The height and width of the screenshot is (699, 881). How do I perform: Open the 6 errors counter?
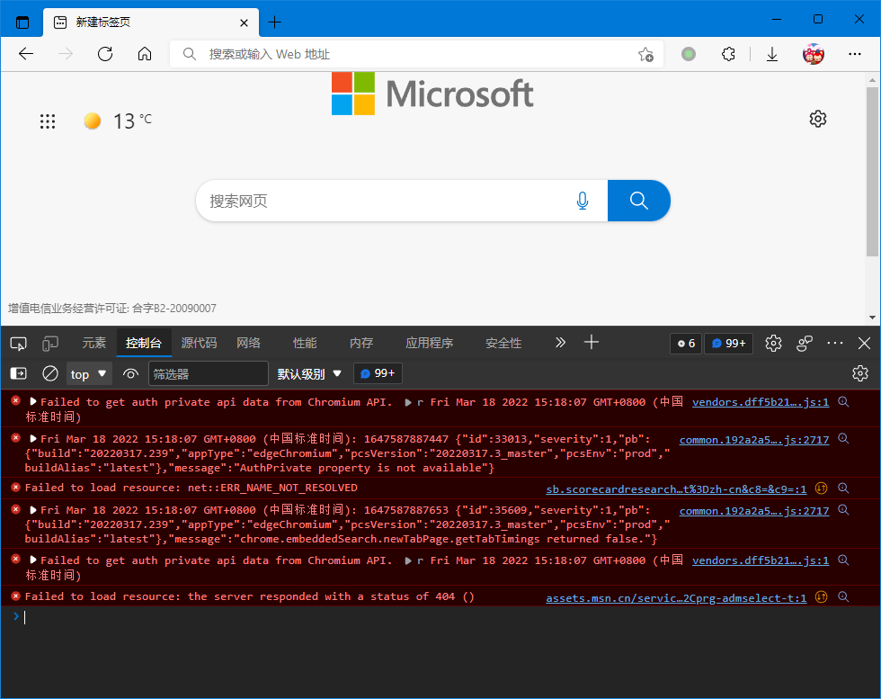686,343
